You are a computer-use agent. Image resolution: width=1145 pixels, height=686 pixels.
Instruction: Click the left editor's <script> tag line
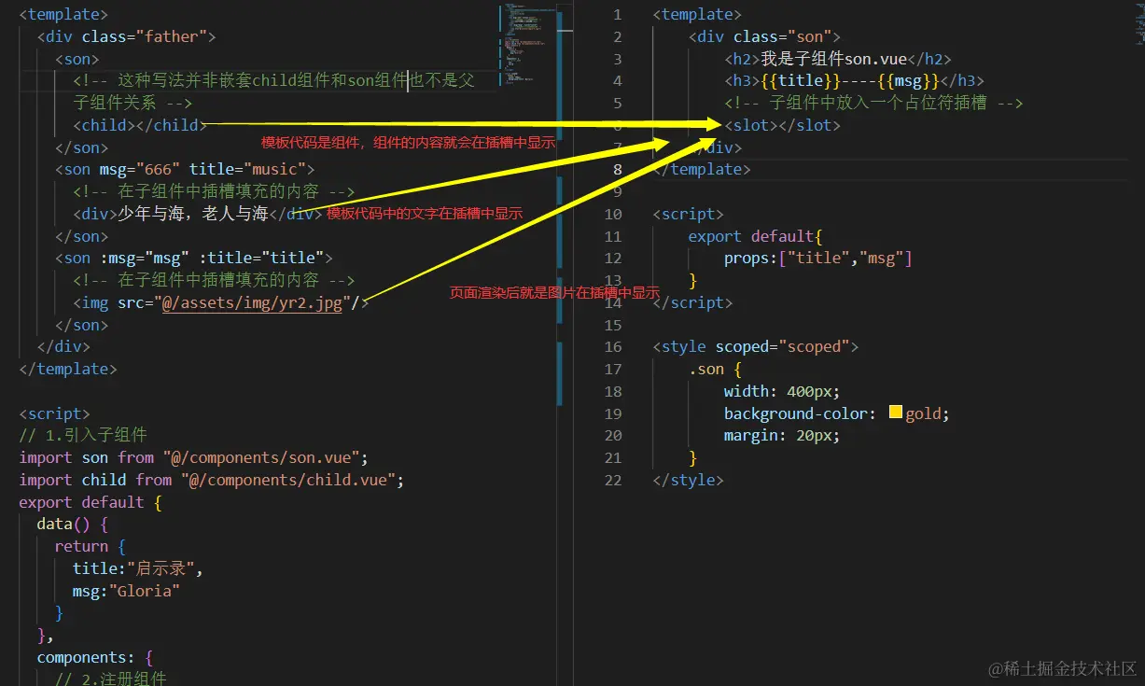click(x=54, y=413)
